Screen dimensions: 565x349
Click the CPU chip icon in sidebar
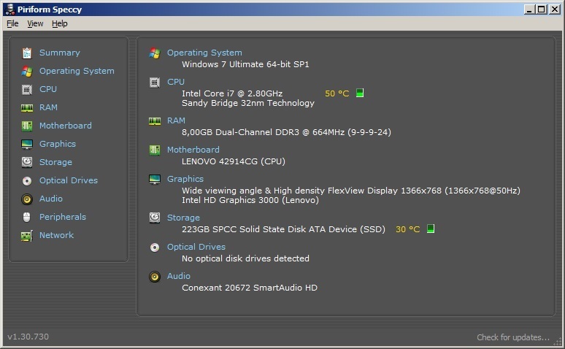(x=27, y=89)
